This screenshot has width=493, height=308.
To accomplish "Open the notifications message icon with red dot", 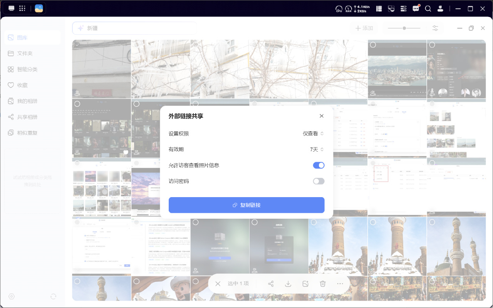I will tap(416, 8).
